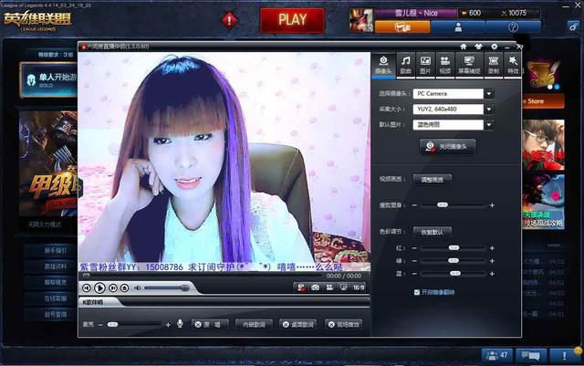584x366 pixels.
Task: Mute via the speaker icon
Action: coord(138,288)
